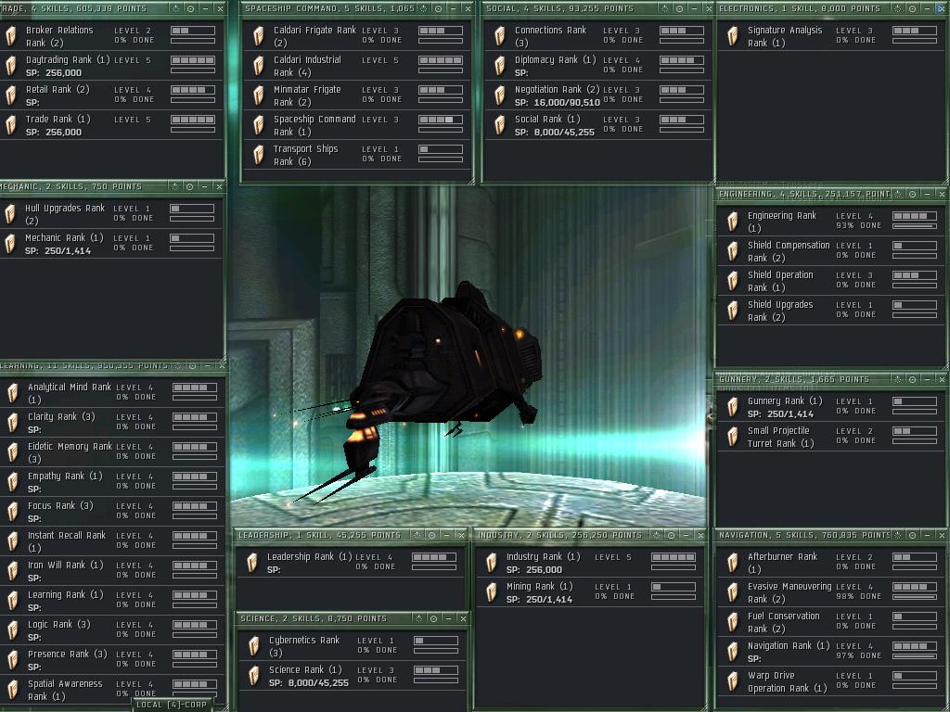The image size is (950, 712).
Task: Click the Social SP: 8,000/45,255 value
Action: point(555,132)
